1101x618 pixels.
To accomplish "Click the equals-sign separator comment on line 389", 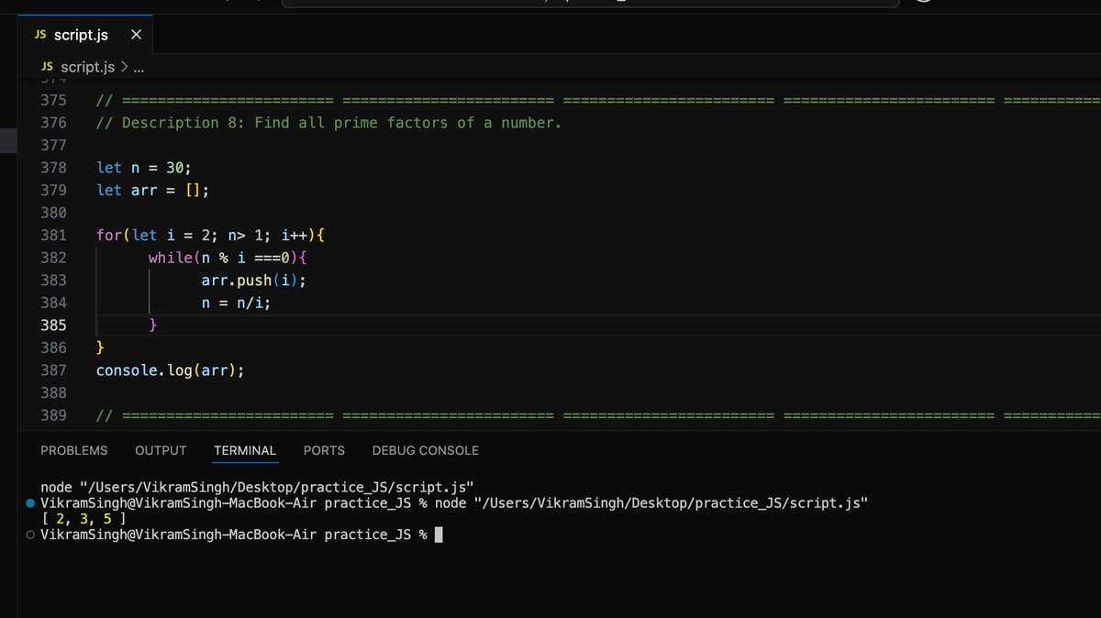I will click(598, 415).
